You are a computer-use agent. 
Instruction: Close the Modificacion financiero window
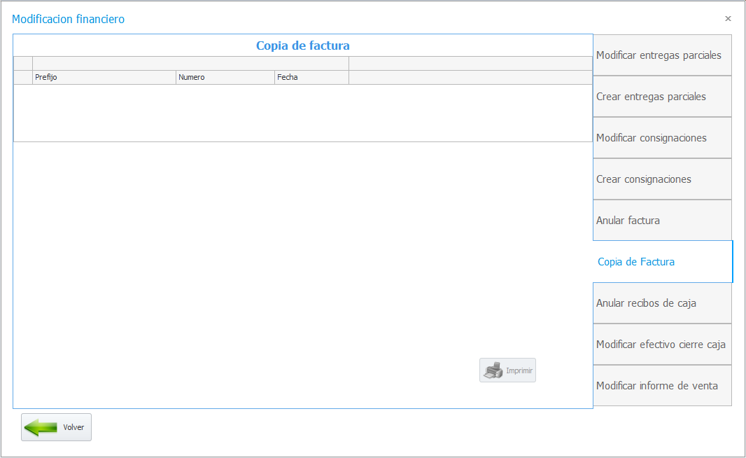[x=728, y=19]
